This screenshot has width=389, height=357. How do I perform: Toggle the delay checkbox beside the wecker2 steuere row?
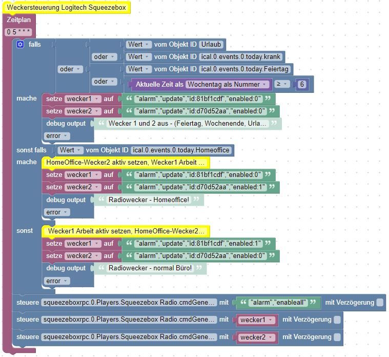337,337
